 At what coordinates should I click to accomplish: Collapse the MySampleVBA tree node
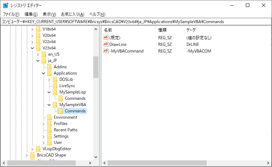[49, 105]
